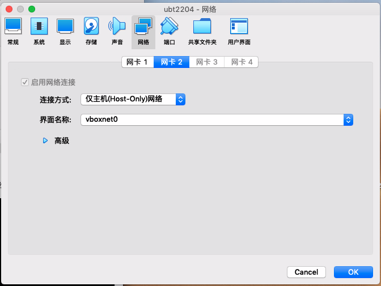The width and height of the screenshot is (381, 286).
Task: Click the Cancel button
Action: [x=306, y=272]
